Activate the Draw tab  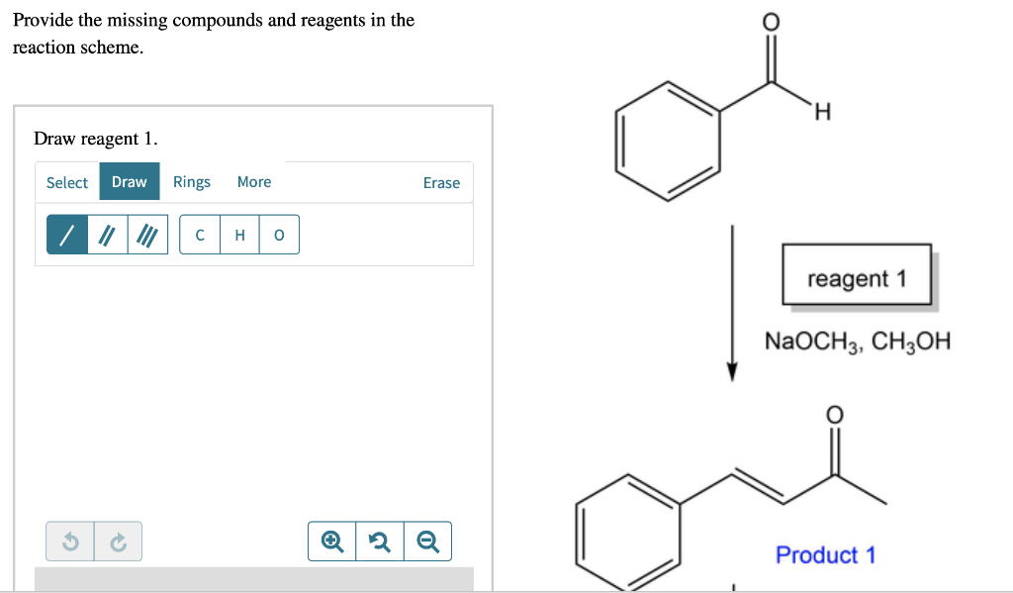coord(129,182)
